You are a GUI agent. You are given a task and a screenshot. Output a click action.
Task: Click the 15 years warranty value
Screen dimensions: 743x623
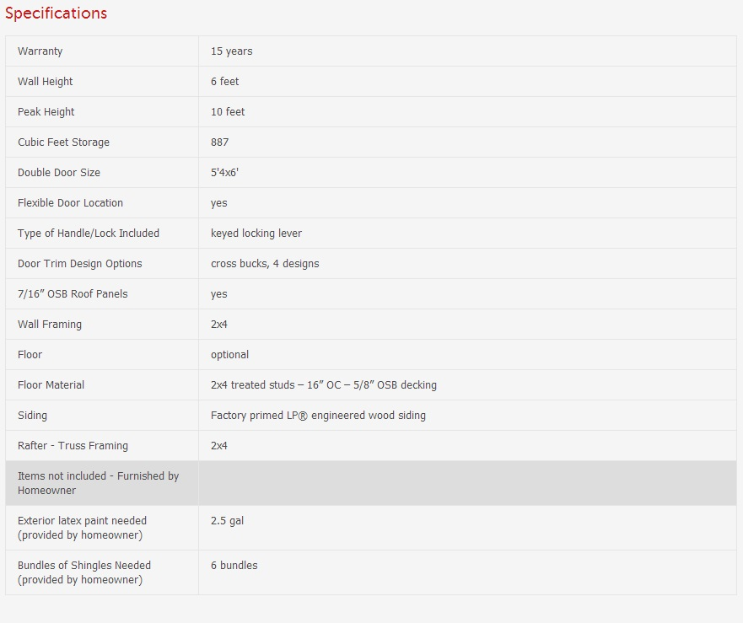tap(232, 51)
